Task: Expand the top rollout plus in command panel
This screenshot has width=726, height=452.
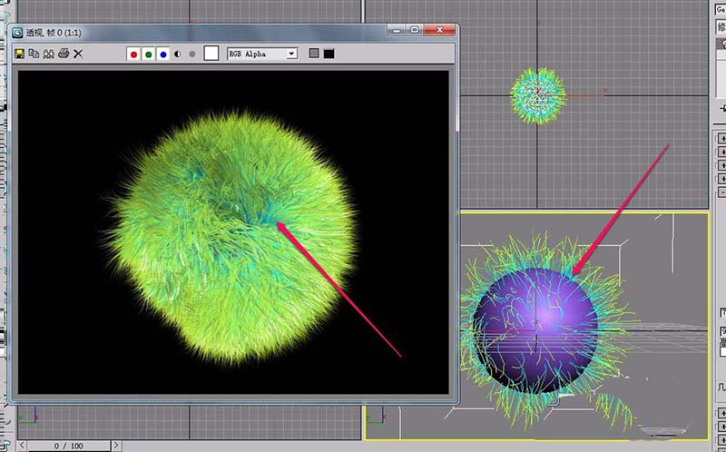Action: pos(721,139)
